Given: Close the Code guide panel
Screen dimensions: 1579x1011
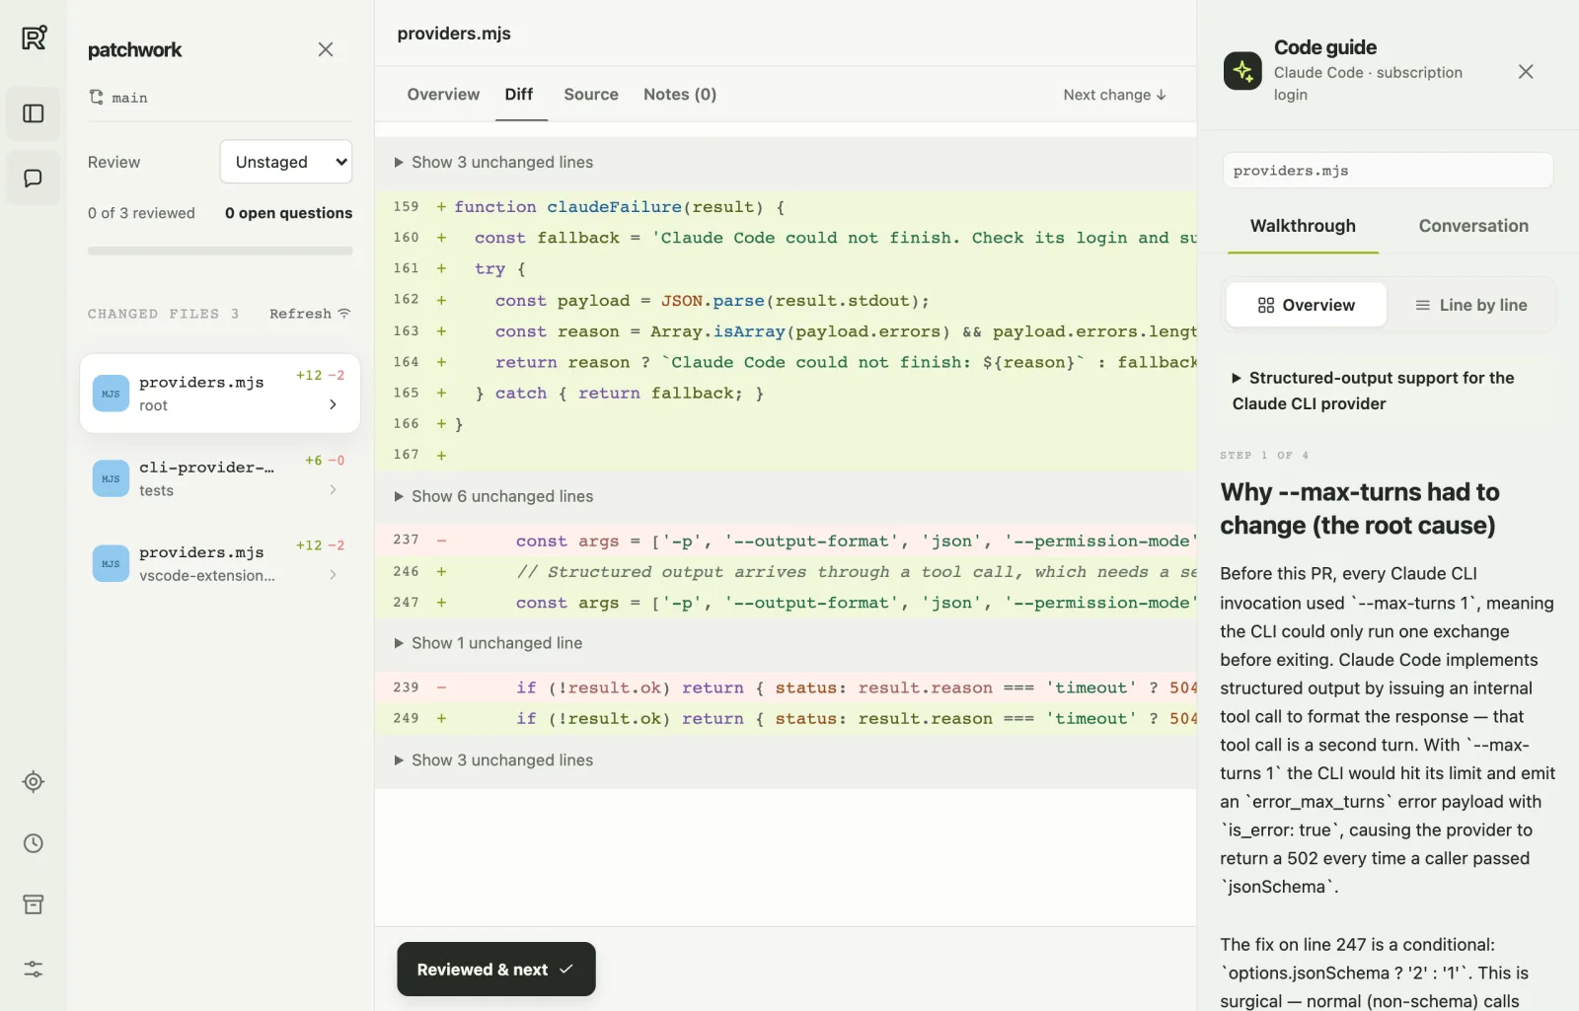Looking at the screenshot, I should [1526, 72].
